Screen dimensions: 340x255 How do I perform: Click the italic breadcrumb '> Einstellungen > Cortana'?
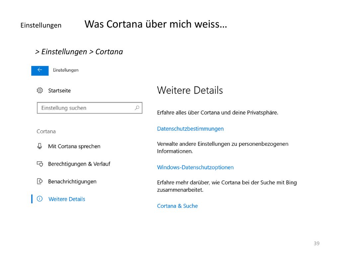point(79,52)
